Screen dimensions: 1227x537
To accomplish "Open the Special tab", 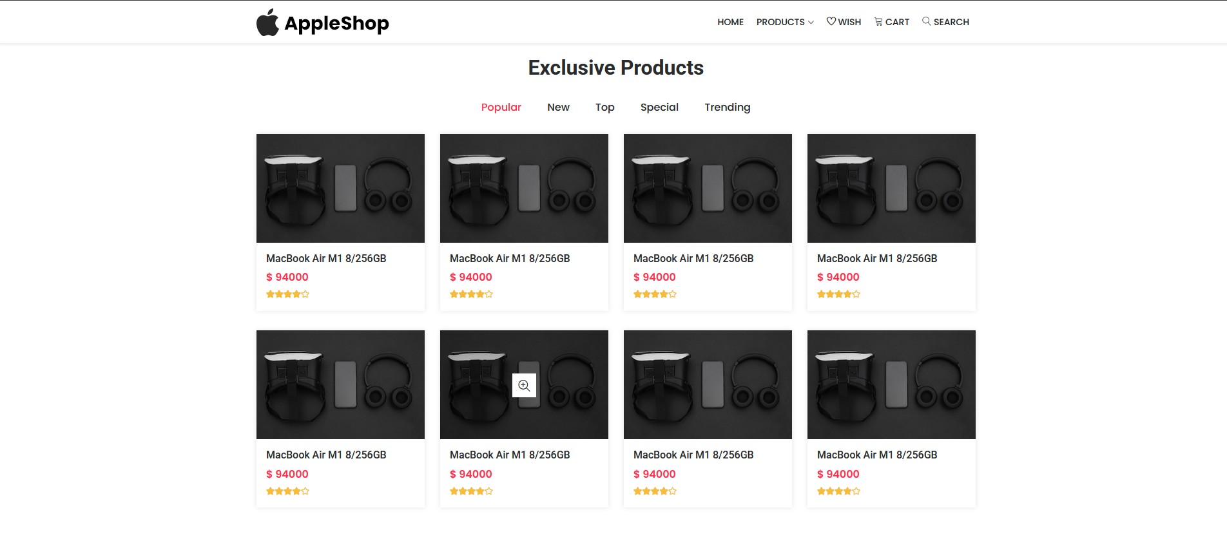I will click(659, 107).
